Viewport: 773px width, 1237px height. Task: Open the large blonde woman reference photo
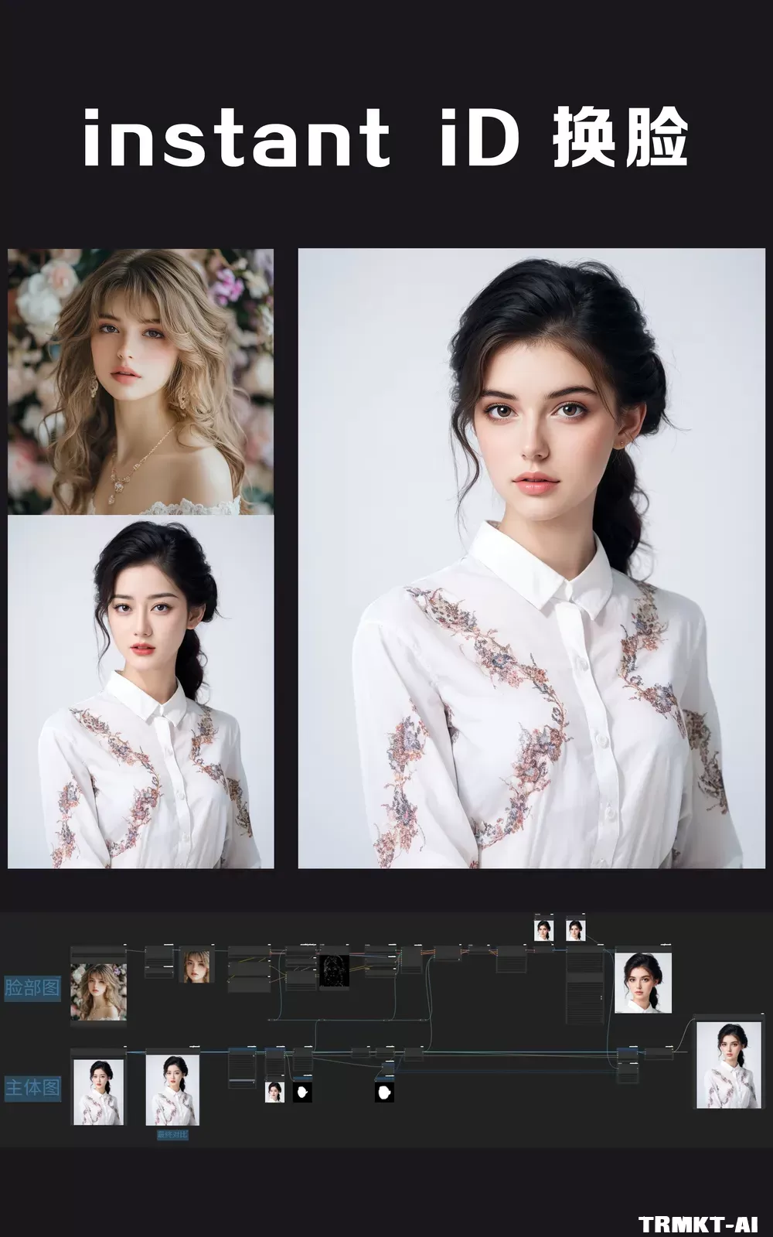[141, 381]
